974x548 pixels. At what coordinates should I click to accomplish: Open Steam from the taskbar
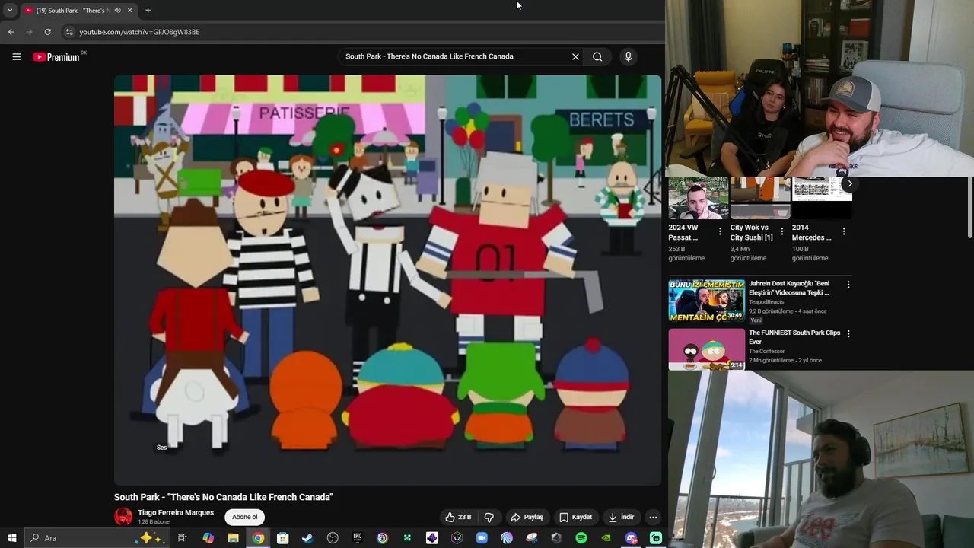coord(307,538)
